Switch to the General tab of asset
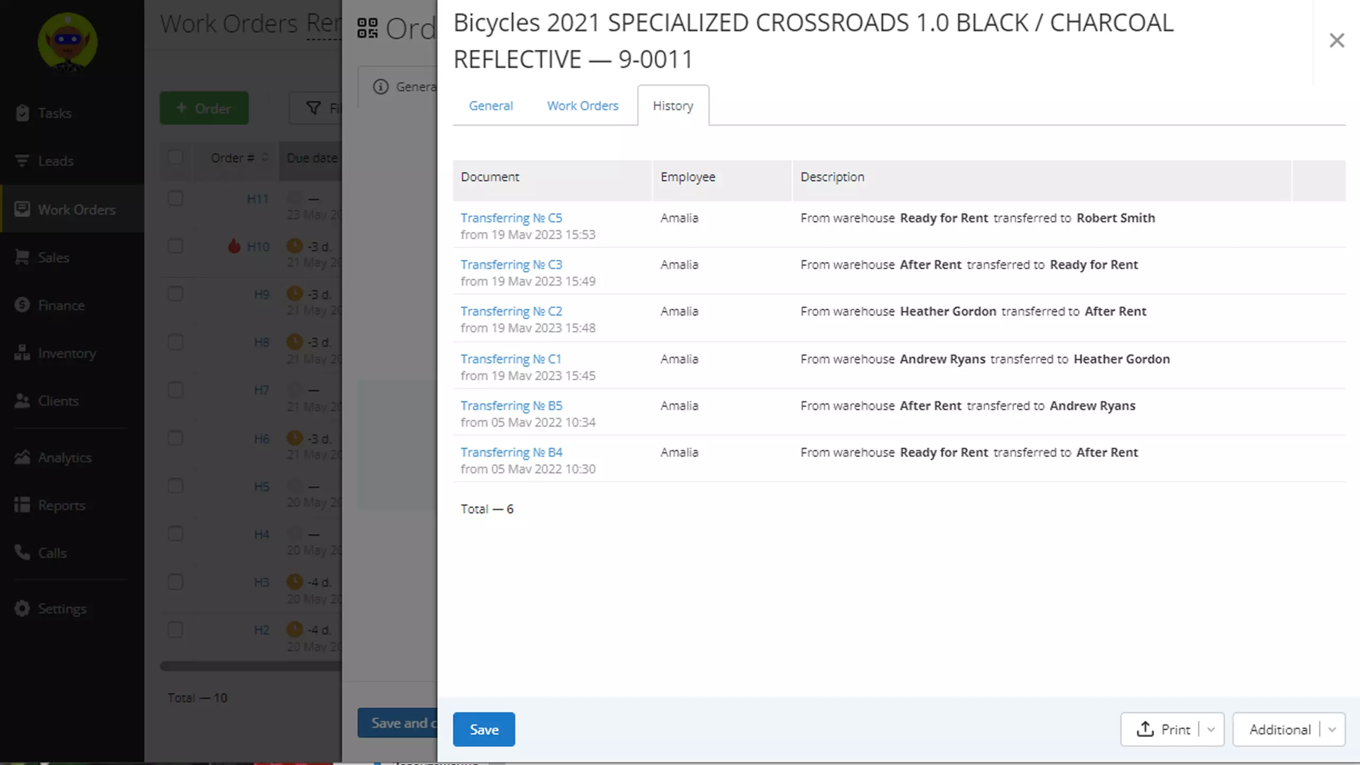The width and height of the screenshot is (1360, 765). tap(491, 106)
